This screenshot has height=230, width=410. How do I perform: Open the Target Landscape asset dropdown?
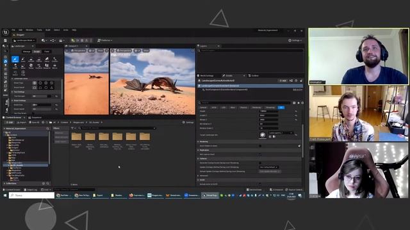(281, 133)
